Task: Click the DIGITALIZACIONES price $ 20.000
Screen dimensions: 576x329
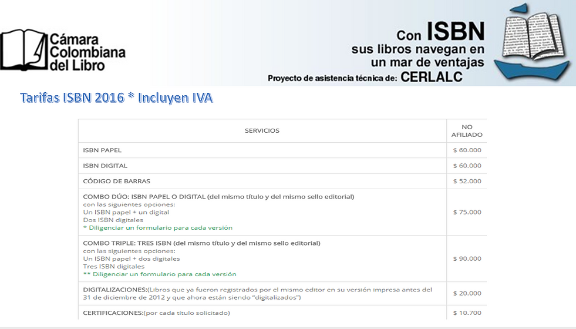Action: (467, 293)
